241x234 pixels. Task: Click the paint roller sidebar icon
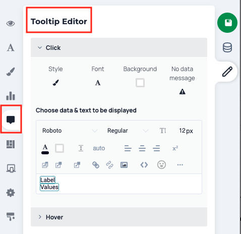(11, 216)
